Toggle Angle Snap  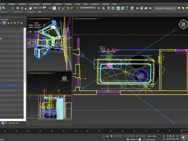coord(64,8)
